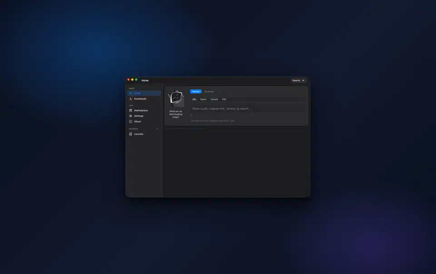
Task: Switch to Normal mode
Action: pos(196,91)
